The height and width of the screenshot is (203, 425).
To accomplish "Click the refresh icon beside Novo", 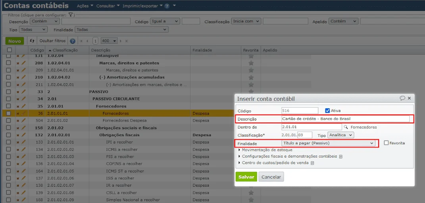I will click(32, 41).
